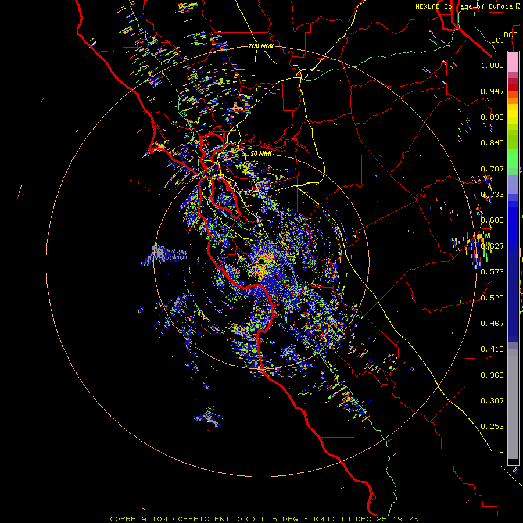Select the 0.307 color bar value

click(x=492, y=401)
